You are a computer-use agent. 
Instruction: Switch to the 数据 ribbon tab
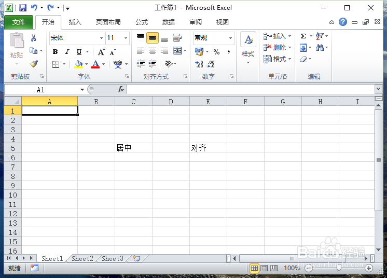coord(169,22)
